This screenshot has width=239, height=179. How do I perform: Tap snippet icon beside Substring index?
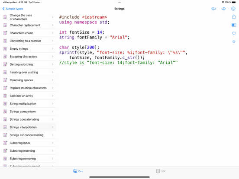pyautogui.click(x=5, y=143)
